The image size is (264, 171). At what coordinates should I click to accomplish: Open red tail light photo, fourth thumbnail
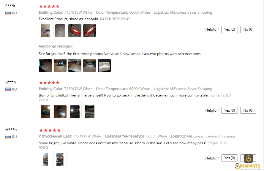90,31
